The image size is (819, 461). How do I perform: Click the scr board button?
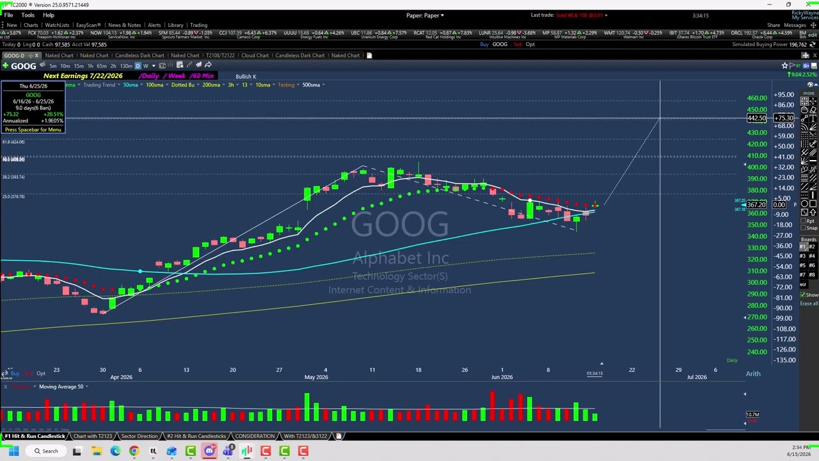tap(803, 284)
